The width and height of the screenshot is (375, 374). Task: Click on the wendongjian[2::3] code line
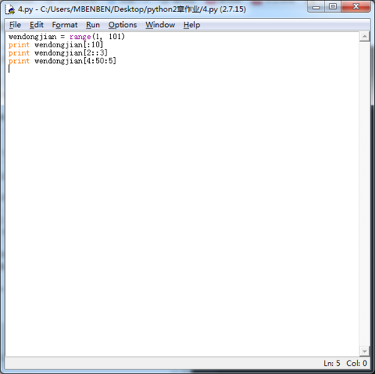tap(71, 53)
